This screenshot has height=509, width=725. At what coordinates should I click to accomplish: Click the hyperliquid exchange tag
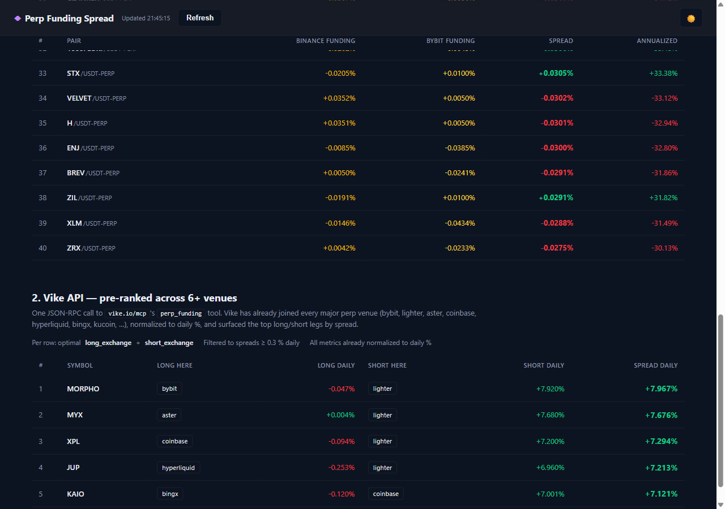(178, 467)
